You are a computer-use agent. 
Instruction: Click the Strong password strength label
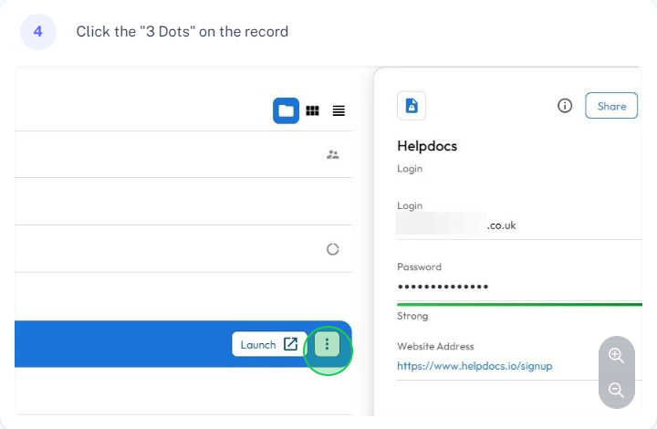pos(412,316)
